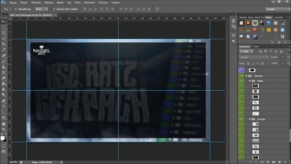The image size is (291, 164).
Task: Toggle layer filtering switch in Layers panel
Action: pos(289,51)
